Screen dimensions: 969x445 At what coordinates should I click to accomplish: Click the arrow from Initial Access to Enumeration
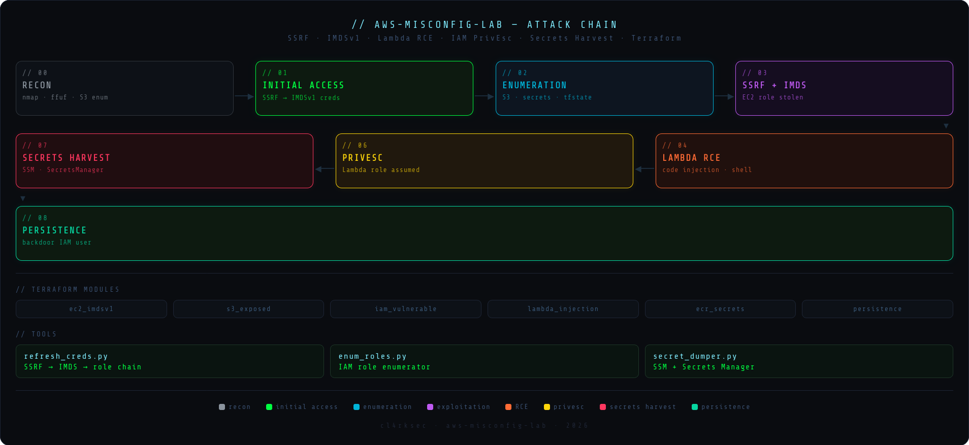click(484, 96)
